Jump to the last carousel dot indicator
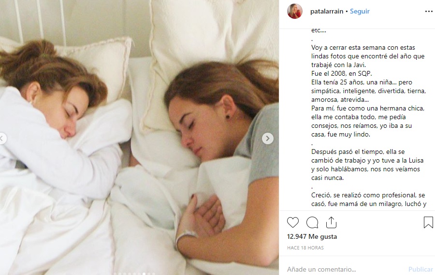This screenshot has width=435, height=275. [154, 274]
